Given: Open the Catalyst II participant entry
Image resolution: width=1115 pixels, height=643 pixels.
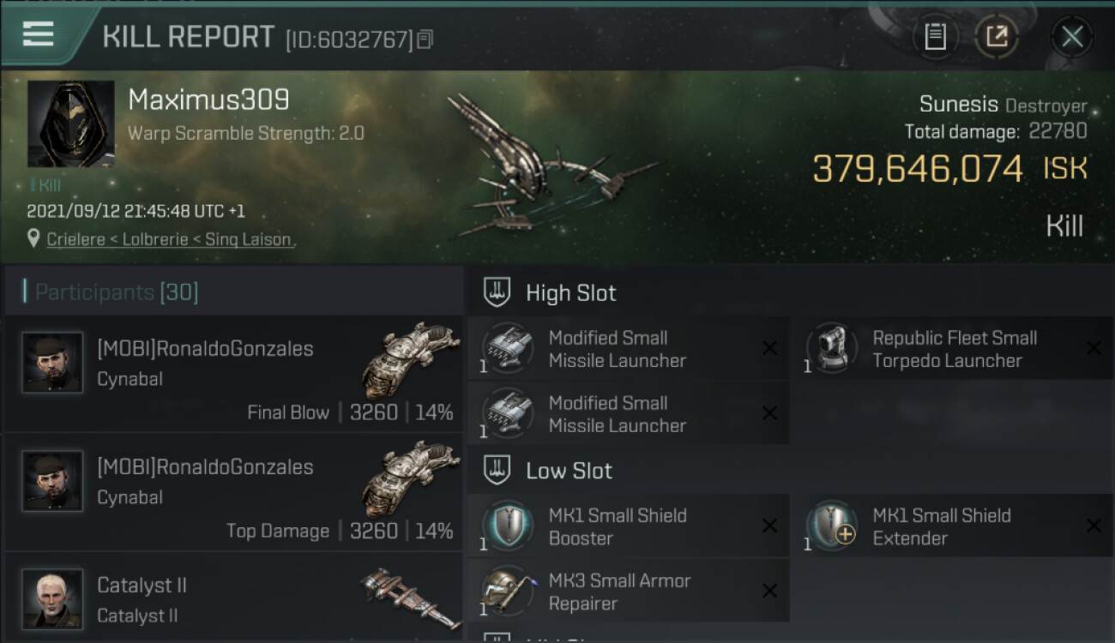Looking at the screenshot, I should point(234,599).
